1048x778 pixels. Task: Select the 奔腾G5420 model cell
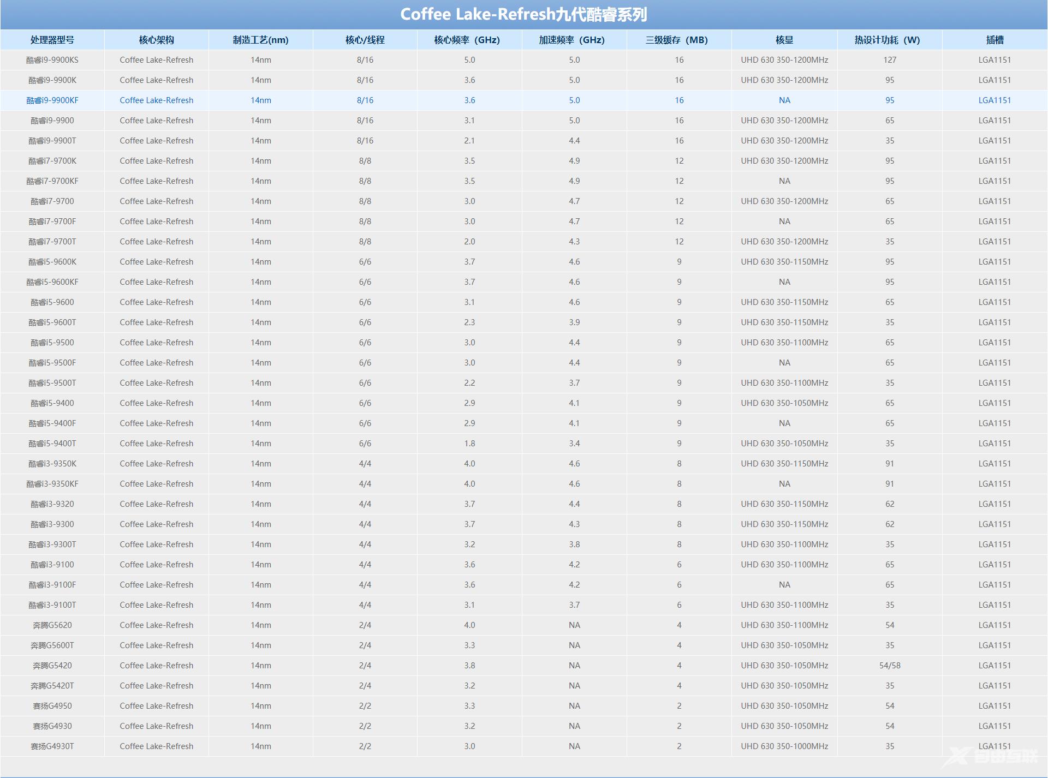pyautogui.click(x=52, y=666)
